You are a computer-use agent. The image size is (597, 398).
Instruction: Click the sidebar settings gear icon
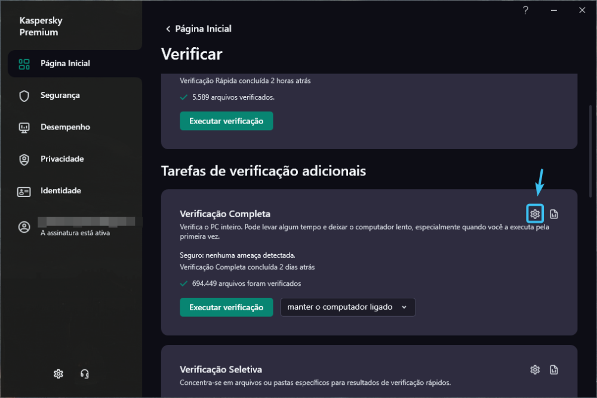(x=58, y=374)
